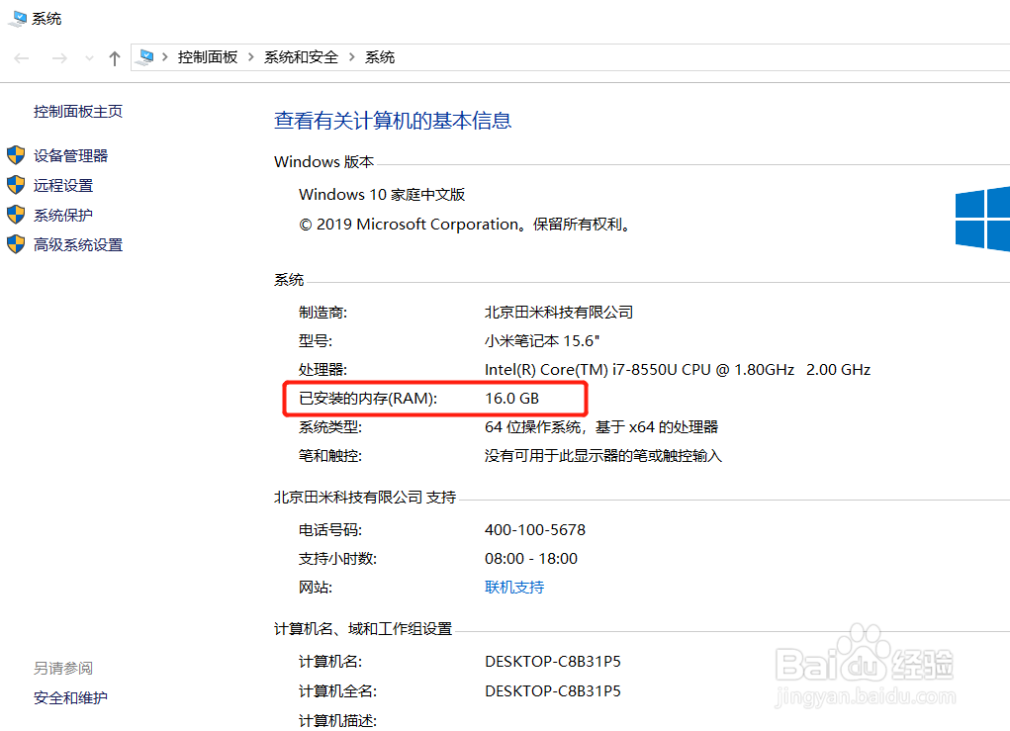Viewport: 1010px width, 731px height.
Task: Click the 计算机名 value DESKTOP-C8B31P5
Action: pos(553,662)
